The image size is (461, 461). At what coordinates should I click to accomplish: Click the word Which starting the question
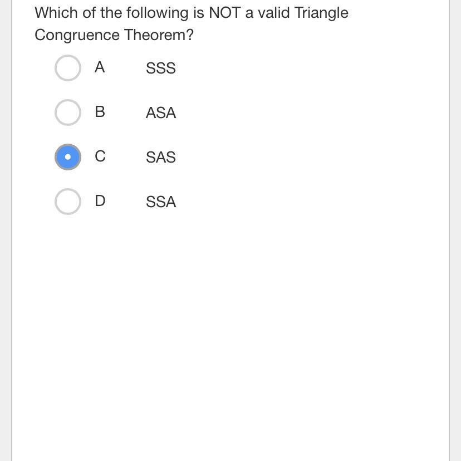(56, 13)
